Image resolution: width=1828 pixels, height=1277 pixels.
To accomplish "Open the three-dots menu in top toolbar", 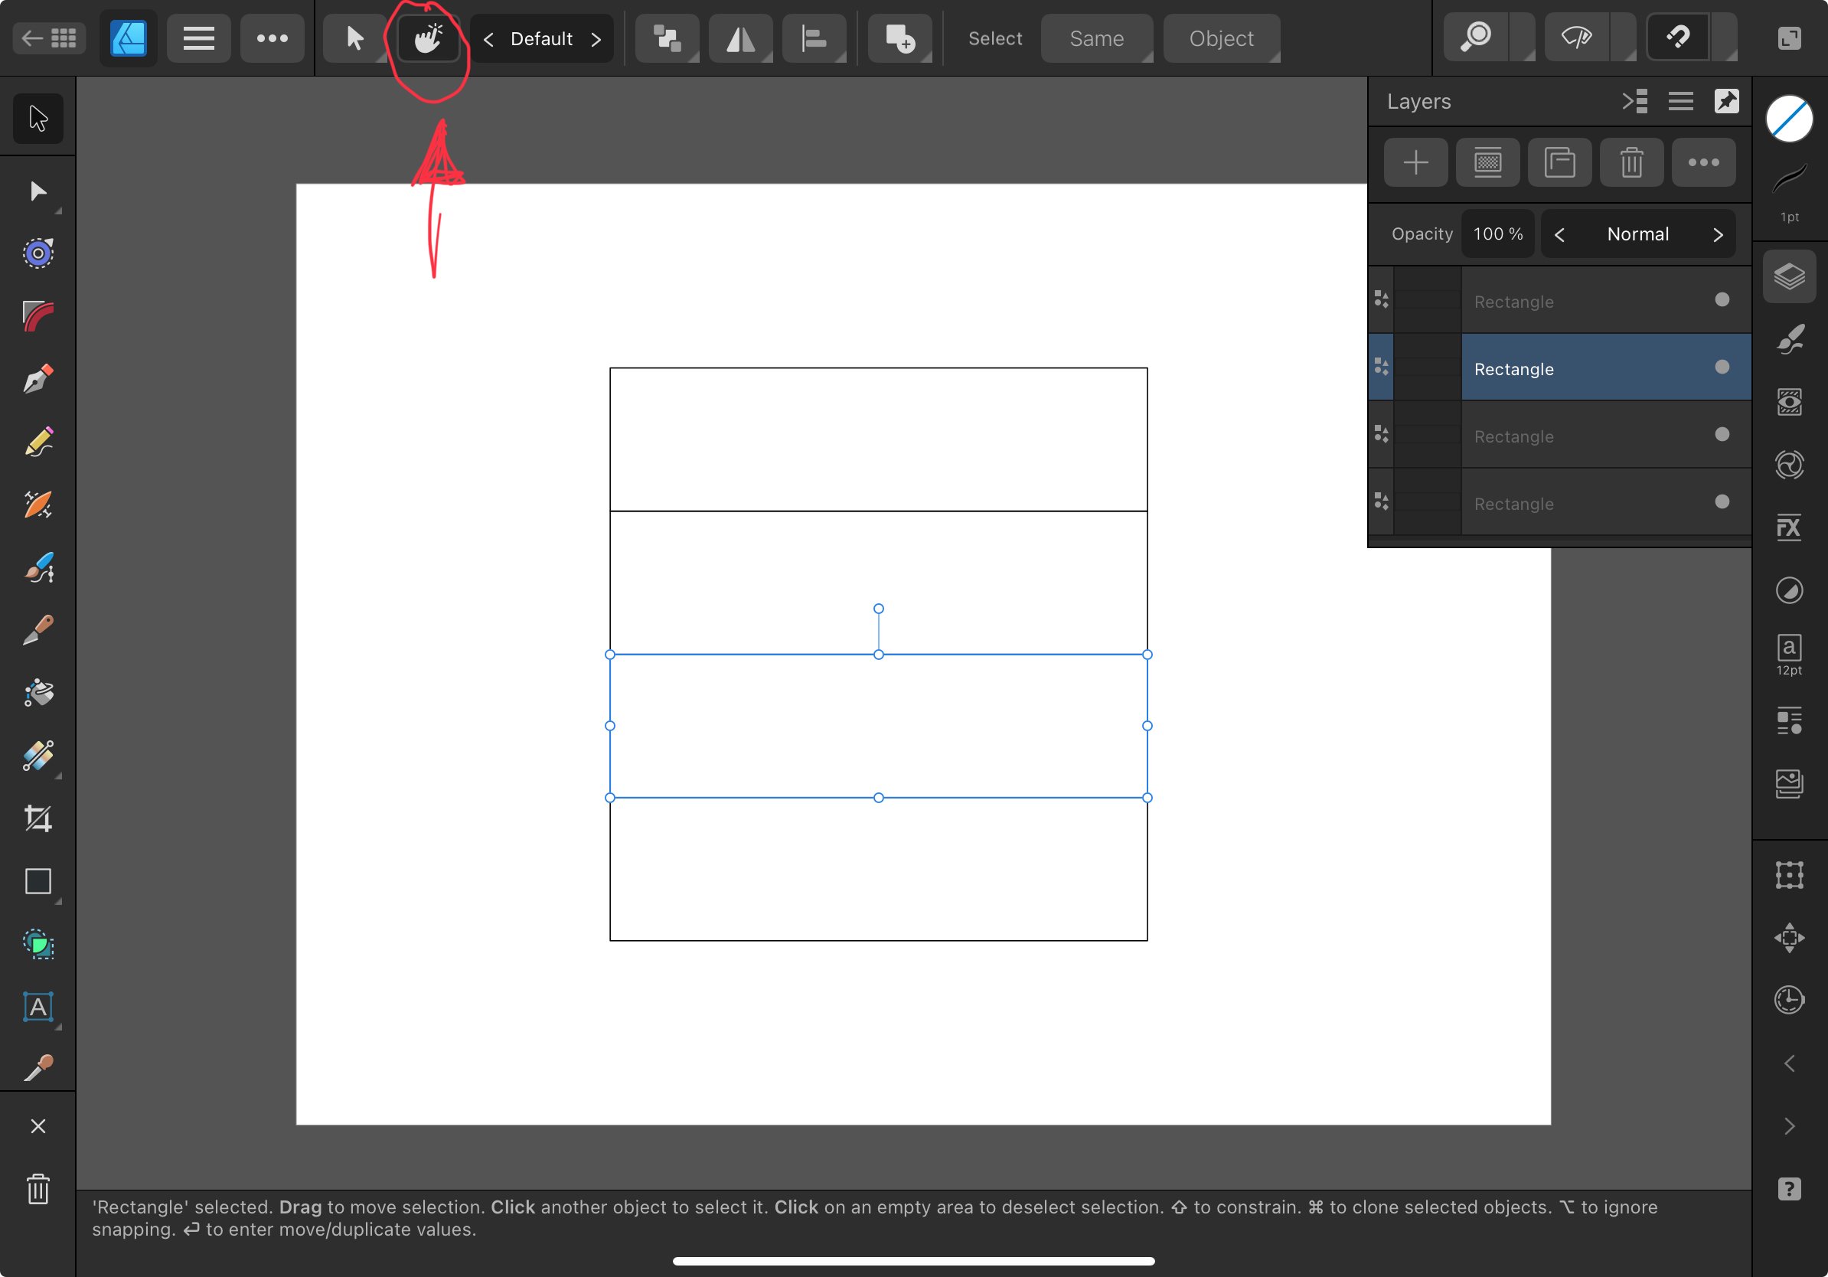I will pyautogui.click(x=273, y=38).
